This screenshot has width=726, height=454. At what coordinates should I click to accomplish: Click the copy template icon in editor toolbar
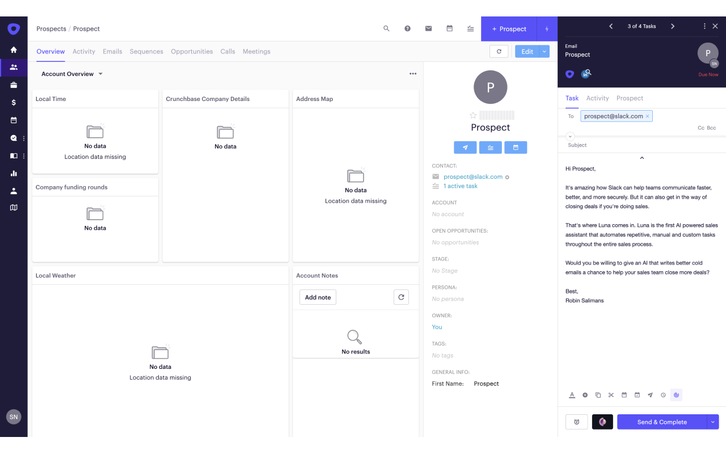pos(598,395)
